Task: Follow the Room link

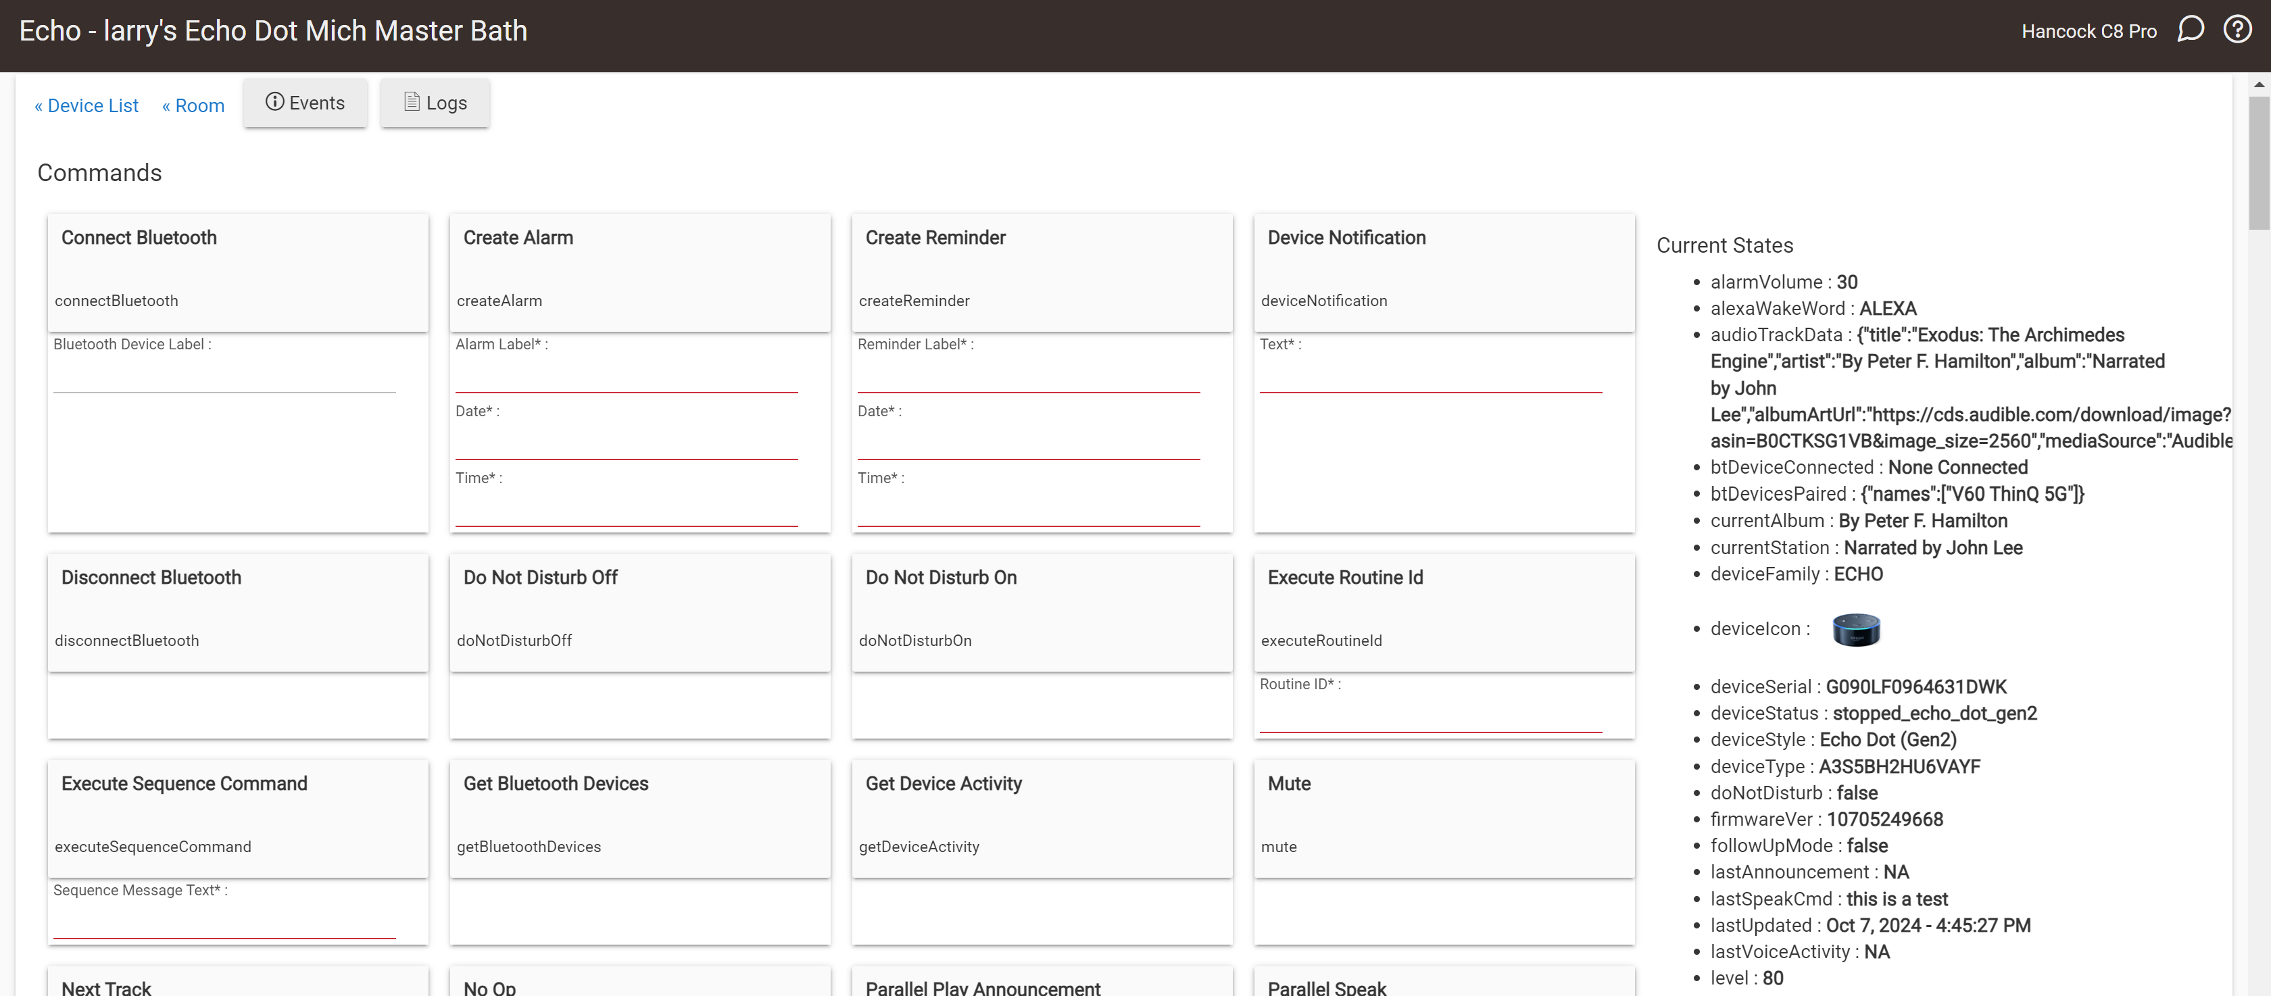Action: pyautogui.click(x=193, y=106)
